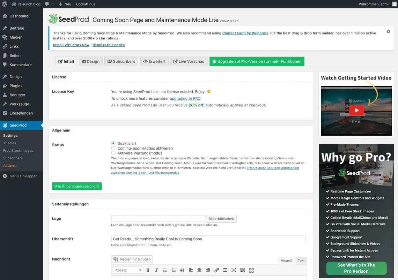Open the Neu menu in the admin bar

click(x=65, y=4)
